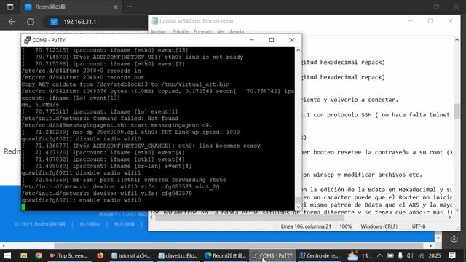Switch to Centro de redes taskbar item
This screenshot has width=466, height=262.
pos(319,255)
